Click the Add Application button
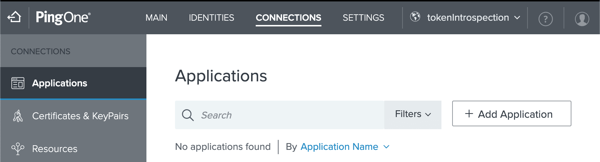 click(x=511, y=113)
